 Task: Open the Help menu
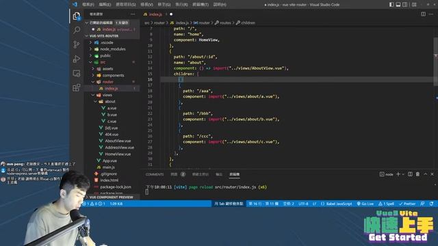point(220,5)
